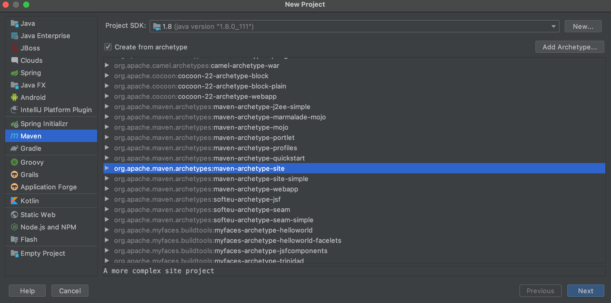Click the Empty Project folder icon
611x303 pixels.
point(14,253)
